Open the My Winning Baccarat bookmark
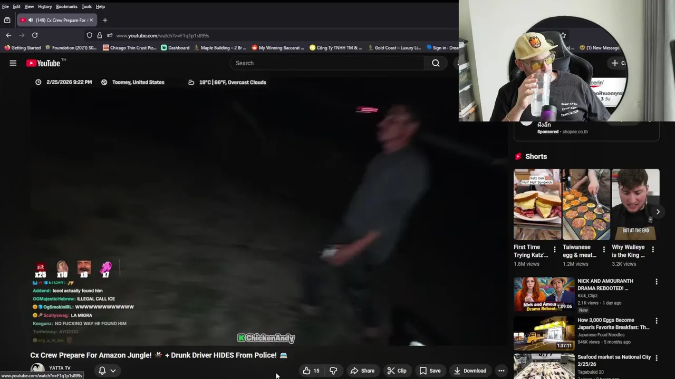Screen dimensions: 675x379 tap(277, 48)
